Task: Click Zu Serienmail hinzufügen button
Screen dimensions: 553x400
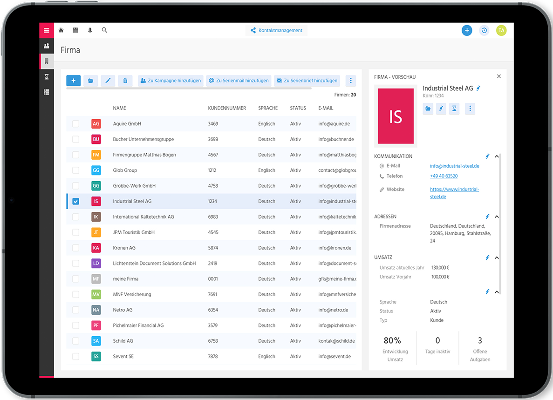Action: pyautogui.click(x=239, y=81)
